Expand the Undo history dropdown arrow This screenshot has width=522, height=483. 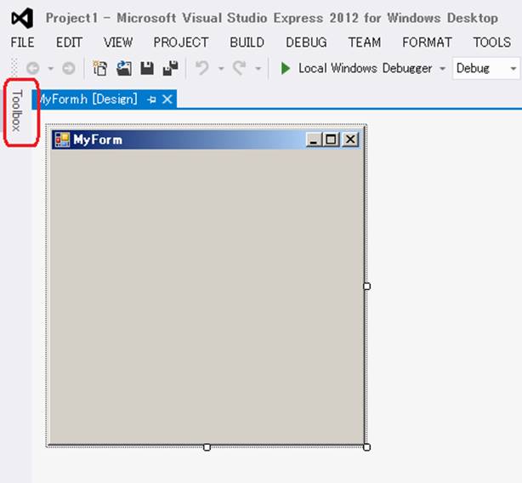tap(218, 69)
